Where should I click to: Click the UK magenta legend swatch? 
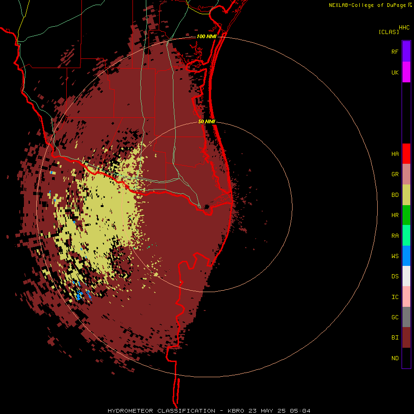pyautogui.click(x=406, y=72)
